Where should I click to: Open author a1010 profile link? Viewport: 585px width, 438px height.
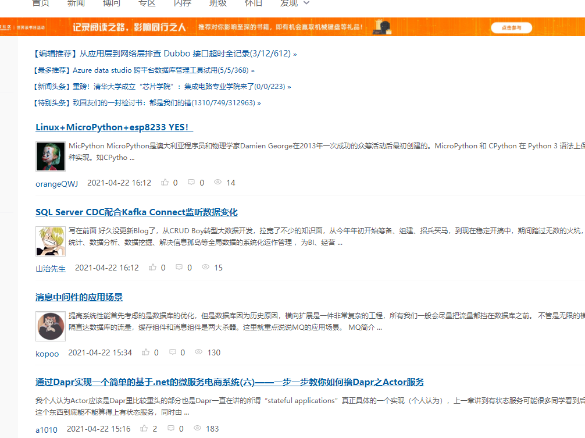(x=47, y=430)
